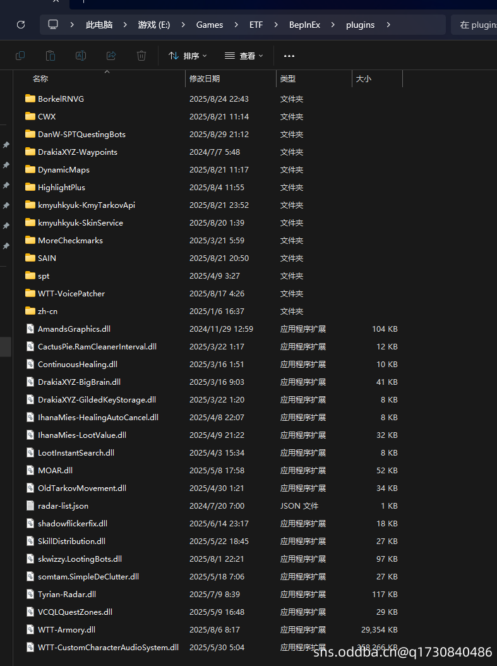Select the radar-list.json file icon

[30, 506]
